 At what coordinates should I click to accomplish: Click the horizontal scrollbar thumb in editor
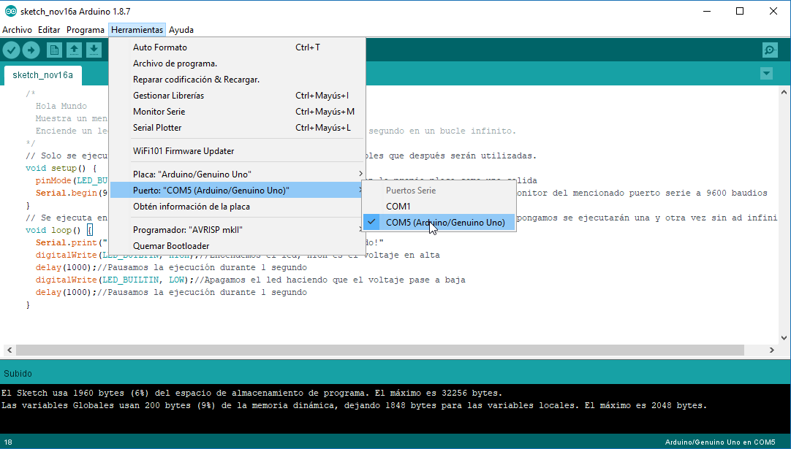pyautogui.click(x=380, y=350)
